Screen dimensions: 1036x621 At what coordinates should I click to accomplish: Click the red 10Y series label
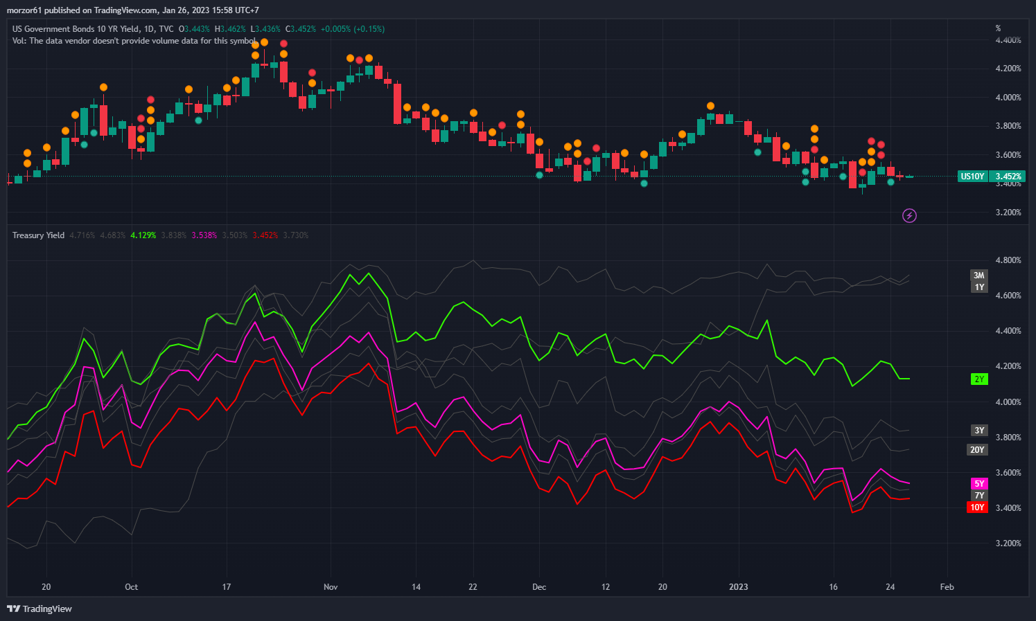[977, 507]
